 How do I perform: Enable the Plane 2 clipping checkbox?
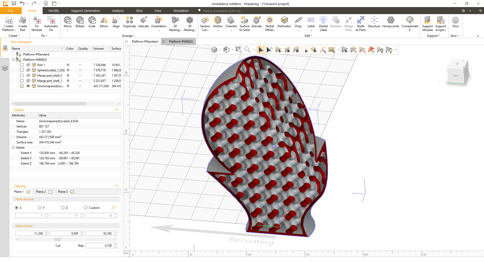50,192
